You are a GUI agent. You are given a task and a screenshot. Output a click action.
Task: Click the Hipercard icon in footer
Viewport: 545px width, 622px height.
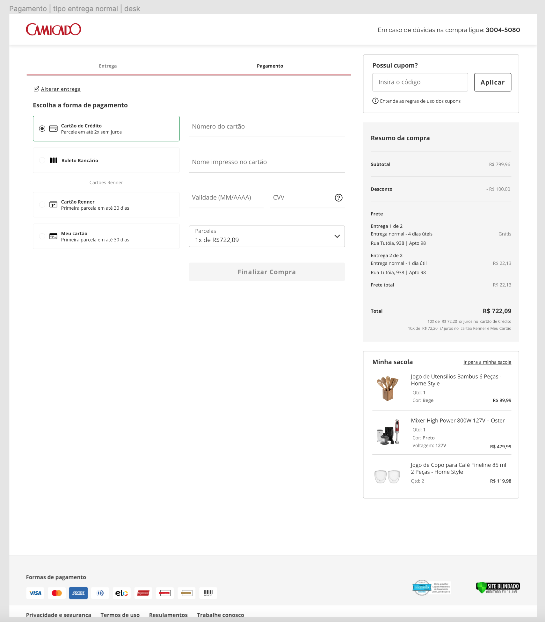pyautogui.click(x=143, y=593)
